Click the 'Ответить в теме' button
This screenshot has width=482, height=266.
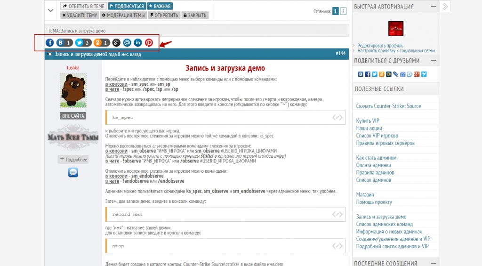83,6
